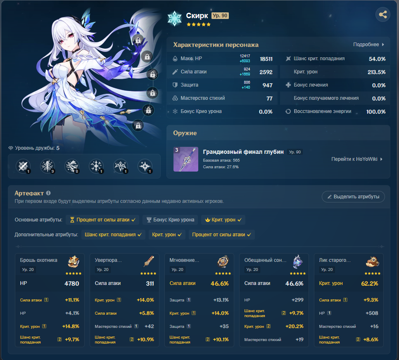This screenshot has height=360, width=399.
Task: Click the Сила атаки 311 main stat
Action: point(124,283)
